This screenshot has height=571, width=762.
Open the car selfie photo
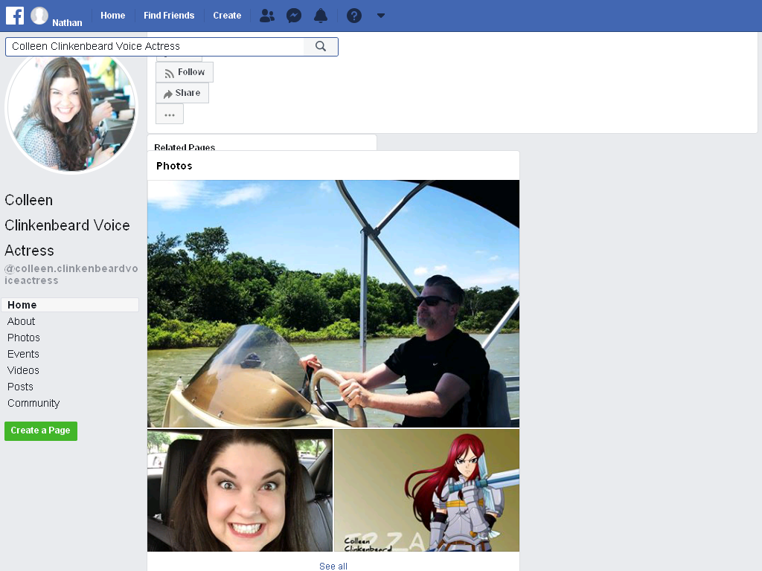240,490
